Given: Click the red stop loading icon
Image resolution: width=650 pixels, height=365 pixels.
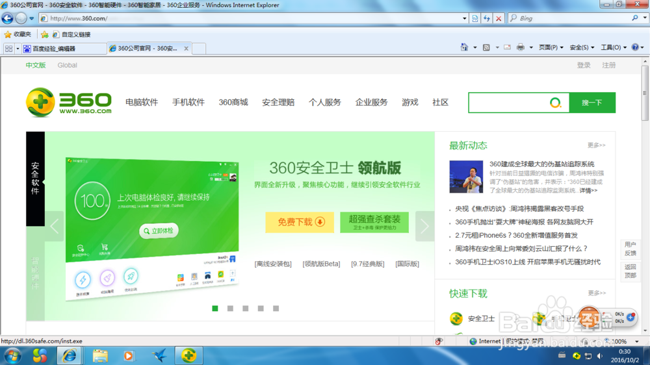Looking at the screenshot, I should point(499,18).
